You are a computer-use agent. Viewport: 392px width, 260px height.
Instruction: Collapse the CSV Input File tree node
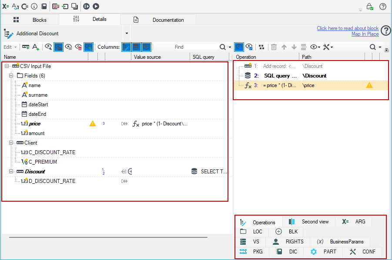[x=7, y=66]
